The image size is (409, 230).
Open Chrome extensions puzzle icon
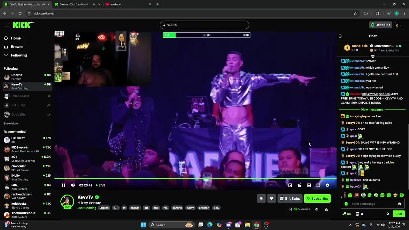point(366,13)
